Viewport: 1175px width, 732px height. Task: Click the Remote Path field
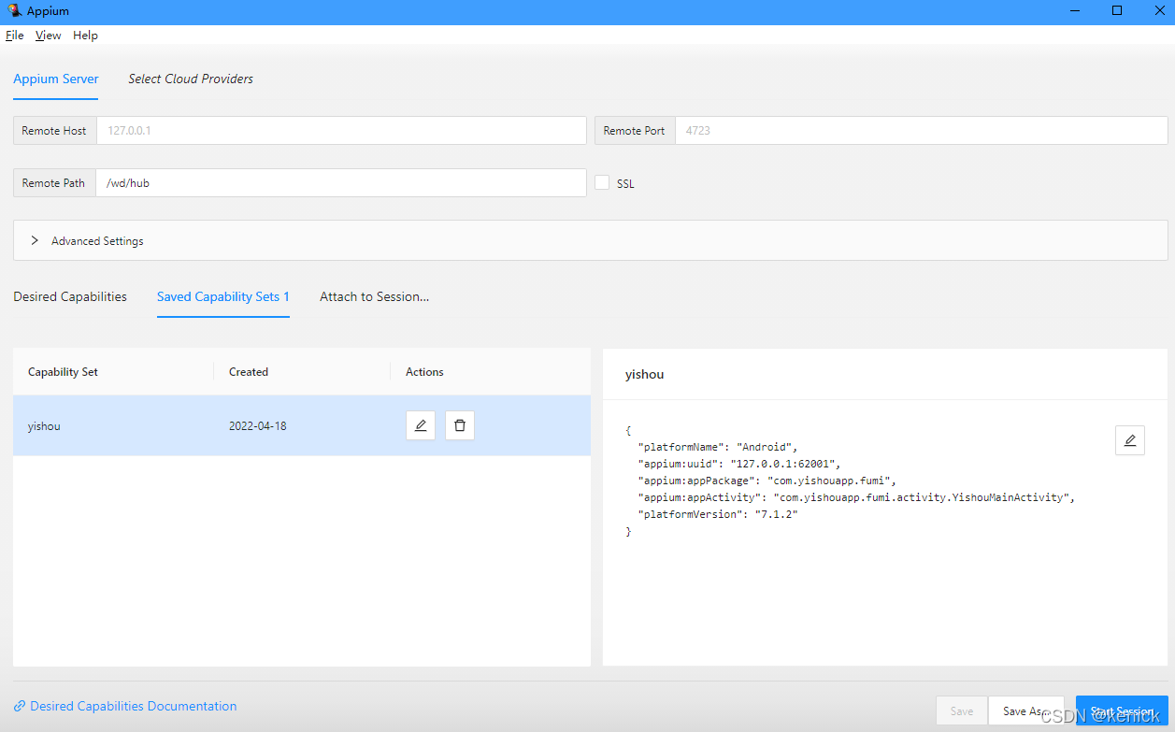tap(341, 183)
